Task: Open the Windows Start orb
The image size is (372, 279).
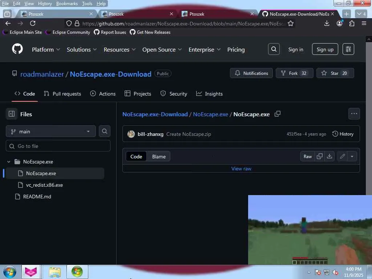Action: click(10, 272)
